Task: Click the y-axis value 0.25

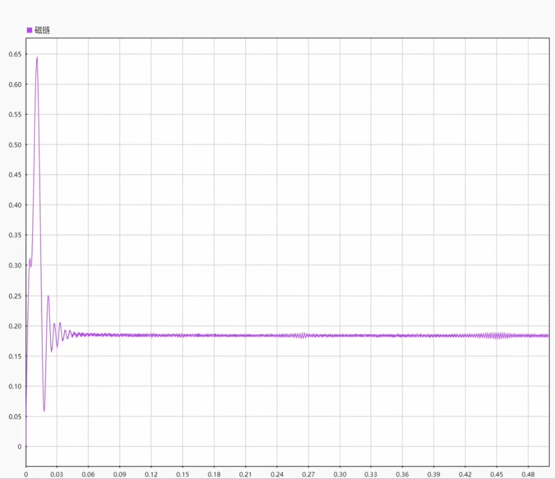Action: [x=15, y=296]
